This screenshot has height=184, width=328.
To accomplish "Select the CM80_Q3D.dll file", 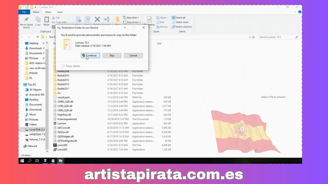I will click(x=65, y=102).
